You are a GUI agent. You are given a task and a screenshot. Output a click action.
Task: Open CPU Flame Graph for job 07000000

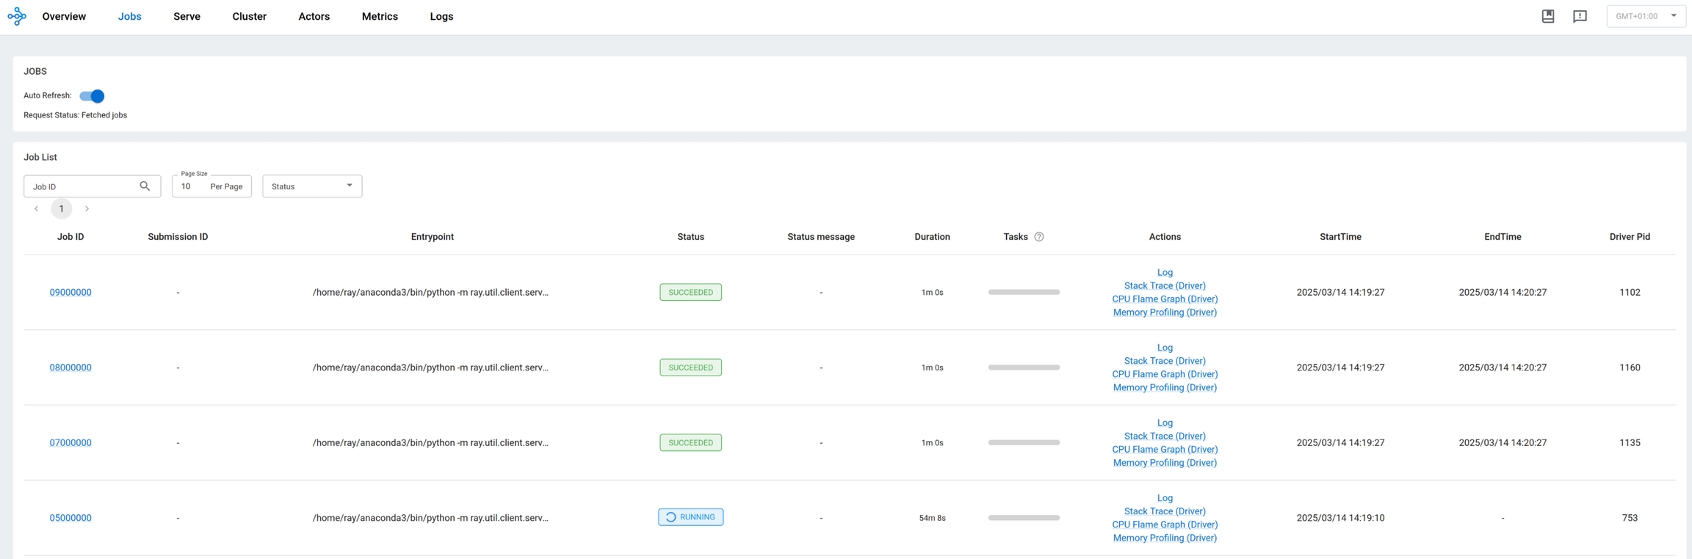1165,450
